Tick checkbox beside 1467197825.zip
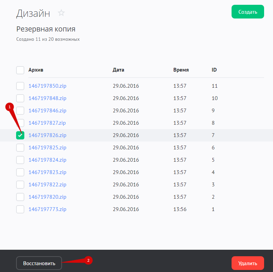 20,148
